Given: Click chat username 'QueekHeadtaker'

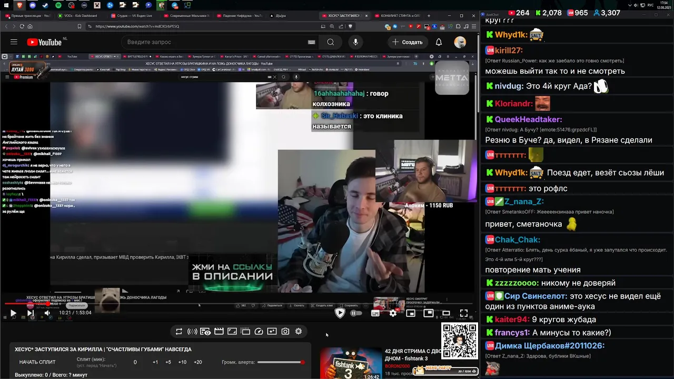Looking at the screenshot, I should 528,119.
